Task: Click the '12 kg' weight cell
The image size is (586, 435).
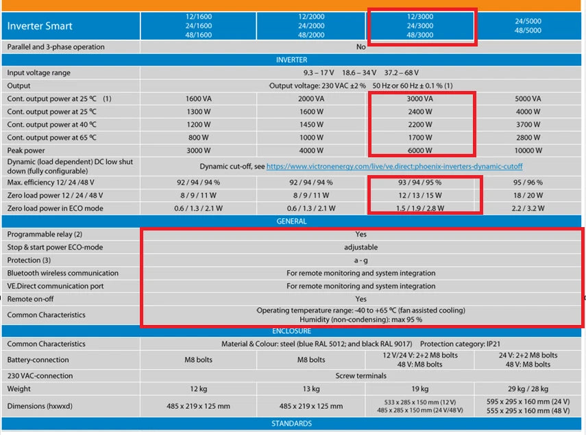Action: coord(199,388)
